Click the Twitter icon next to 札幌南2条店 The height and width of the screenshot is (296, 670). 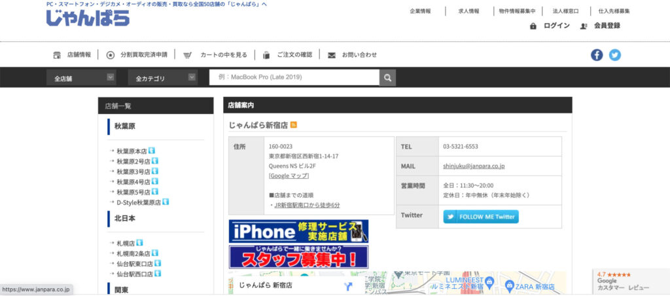coord(155,253)
